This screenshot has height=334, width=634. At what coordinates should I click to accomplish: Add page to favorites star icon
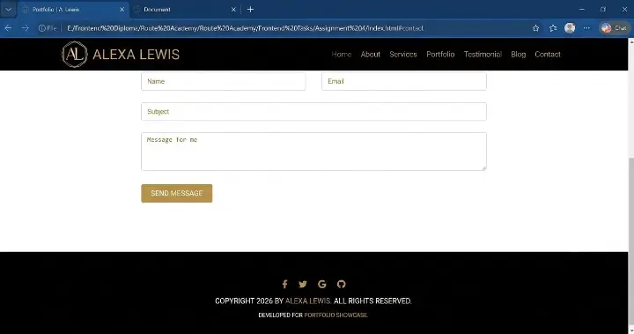point(535,28)
